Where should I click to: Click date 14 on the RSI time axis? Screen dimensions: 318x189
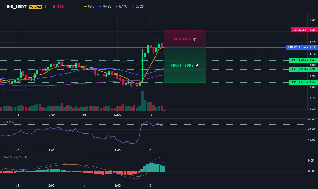(x=84, y=150)
